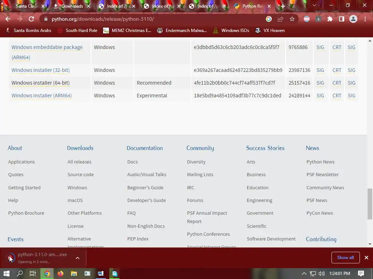Image resolution: width=373 pixels, height=279 pixels.
Task: Close the downloads shelf
Action: click(x=366, y=258)
